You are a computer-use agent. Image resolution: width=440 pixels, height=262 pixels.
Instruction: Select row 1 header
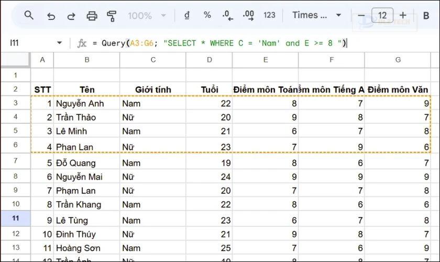15,75
